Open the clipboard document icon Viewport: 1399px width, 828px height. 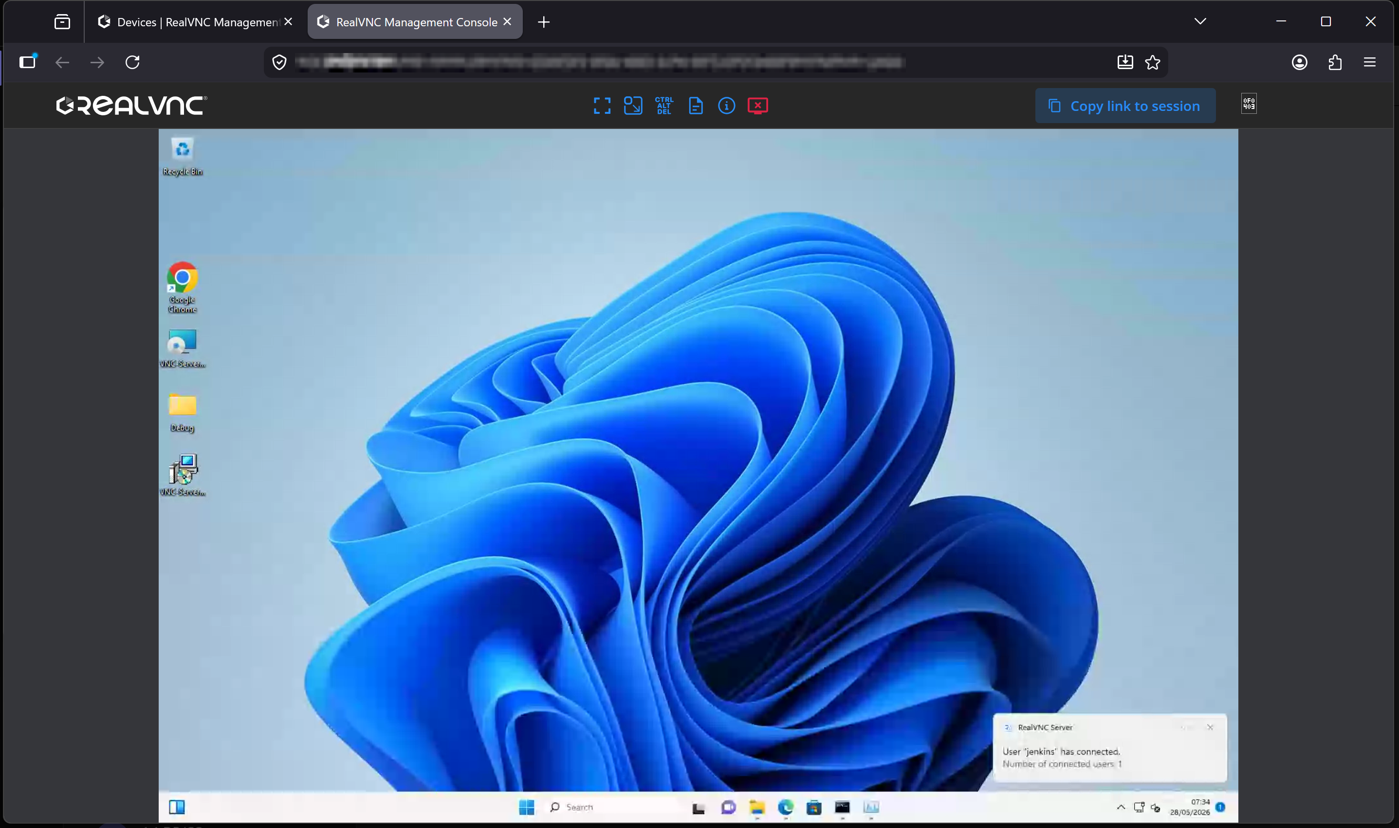pos(696,106)
